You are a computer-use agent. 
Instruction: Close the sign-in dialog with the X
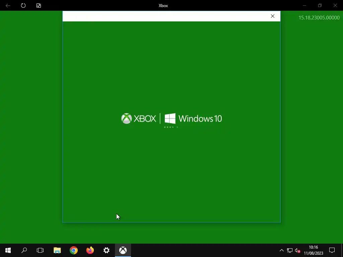tap(273, 16)
